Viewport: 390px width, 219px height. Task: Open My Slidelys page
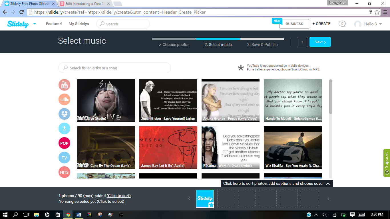(x=79, y=24)
